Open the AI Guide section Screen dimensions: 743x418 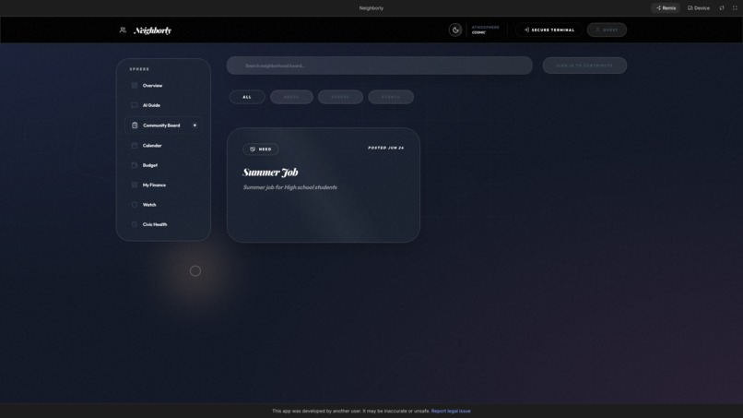(163, 105)
